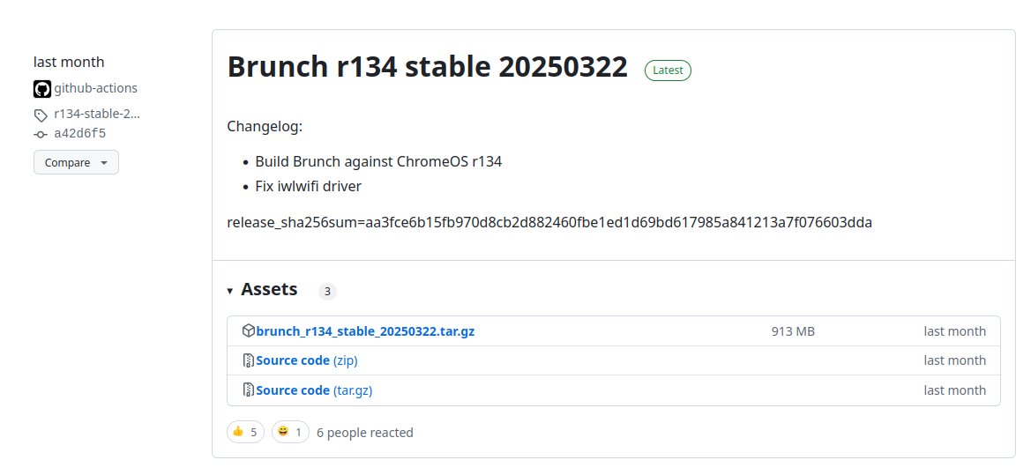This screenshot has height=475, width=1031.
Task: Click the Assets count badge
Action: point(327,292)
